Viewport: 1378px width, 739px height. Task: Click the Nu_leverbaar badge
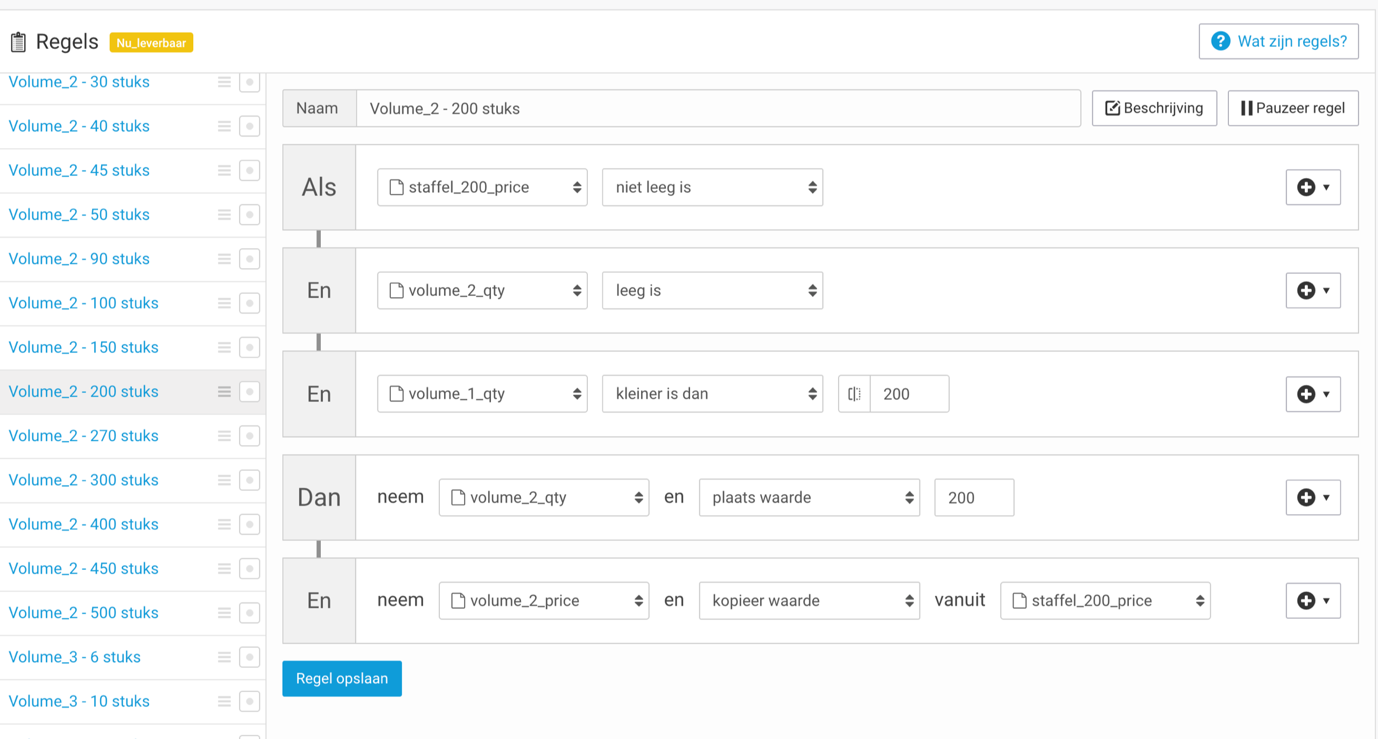[x=151, y=43]
